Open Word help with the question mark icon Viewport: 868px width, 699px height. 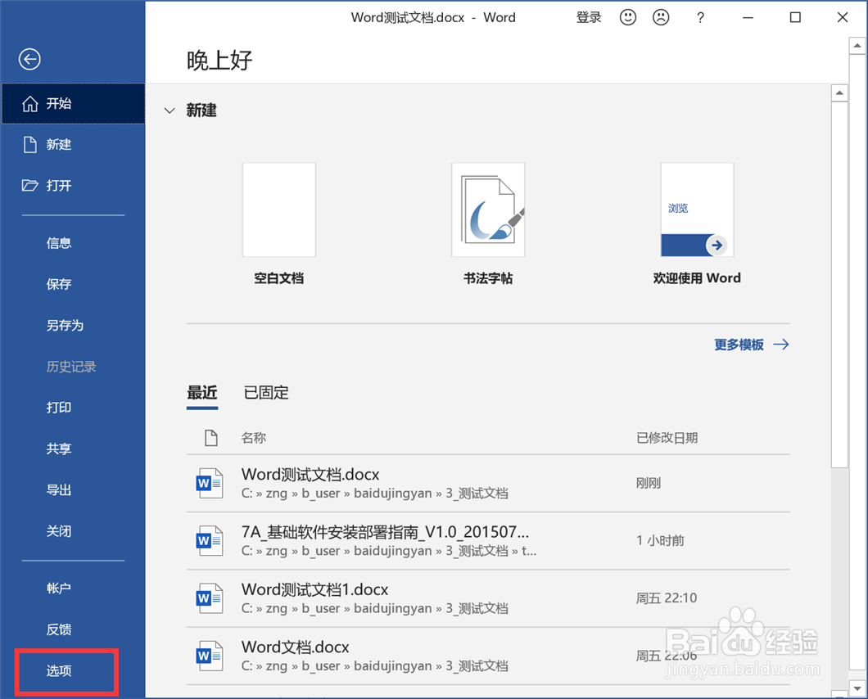700,17
